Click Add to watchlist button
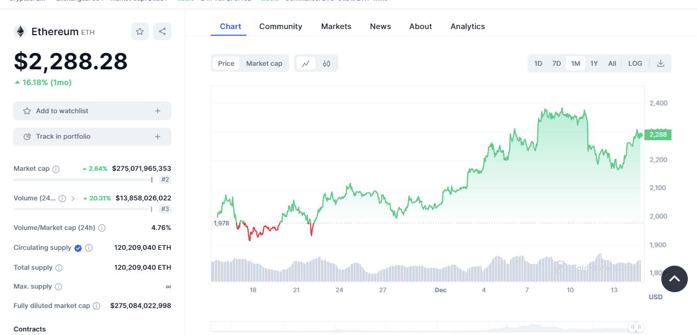The image size is (697, 335). [92, 111]
